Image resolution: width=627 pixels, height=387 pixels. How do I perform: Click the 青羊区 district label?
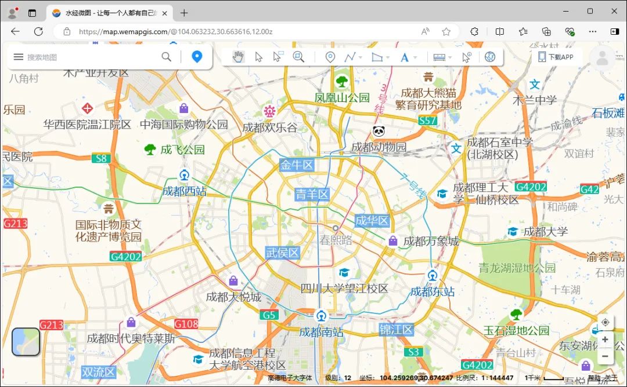(x=312, y=194)
